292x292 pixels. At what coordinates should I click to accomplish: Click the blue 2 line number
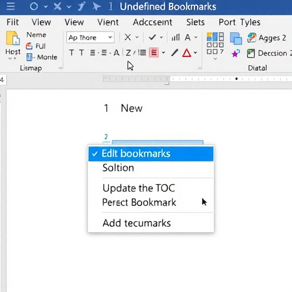coord(106,137)
